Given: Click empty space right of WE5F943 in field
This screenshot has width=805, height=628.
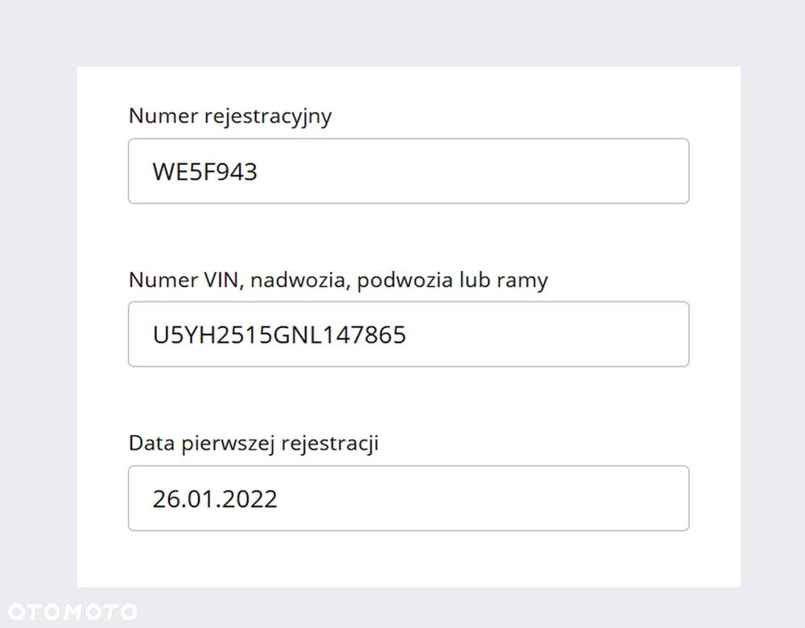Looking at the screenshot, I should coord(483,172).
